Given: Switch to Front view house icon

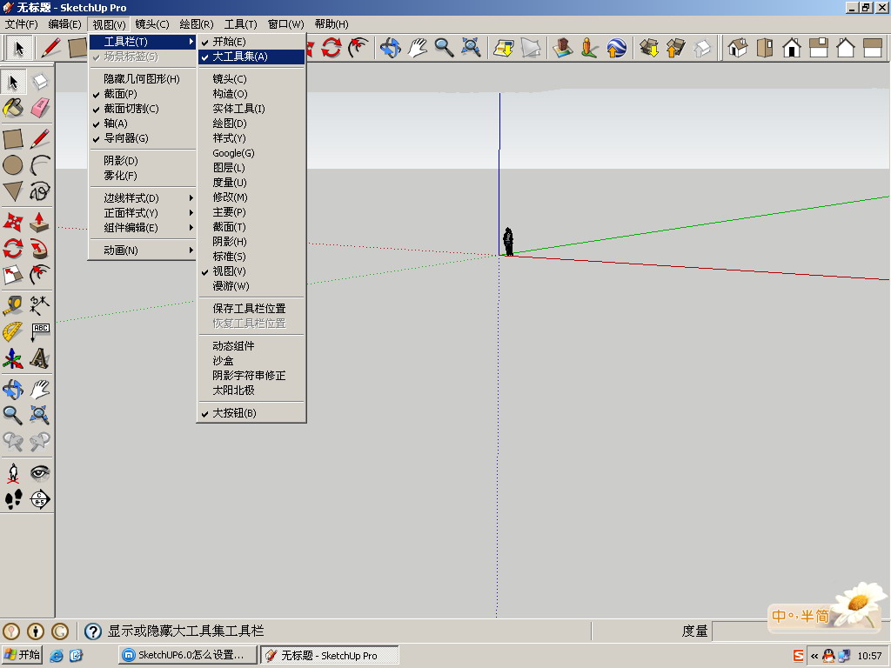Looking at the screenshot, I should 792,48.
